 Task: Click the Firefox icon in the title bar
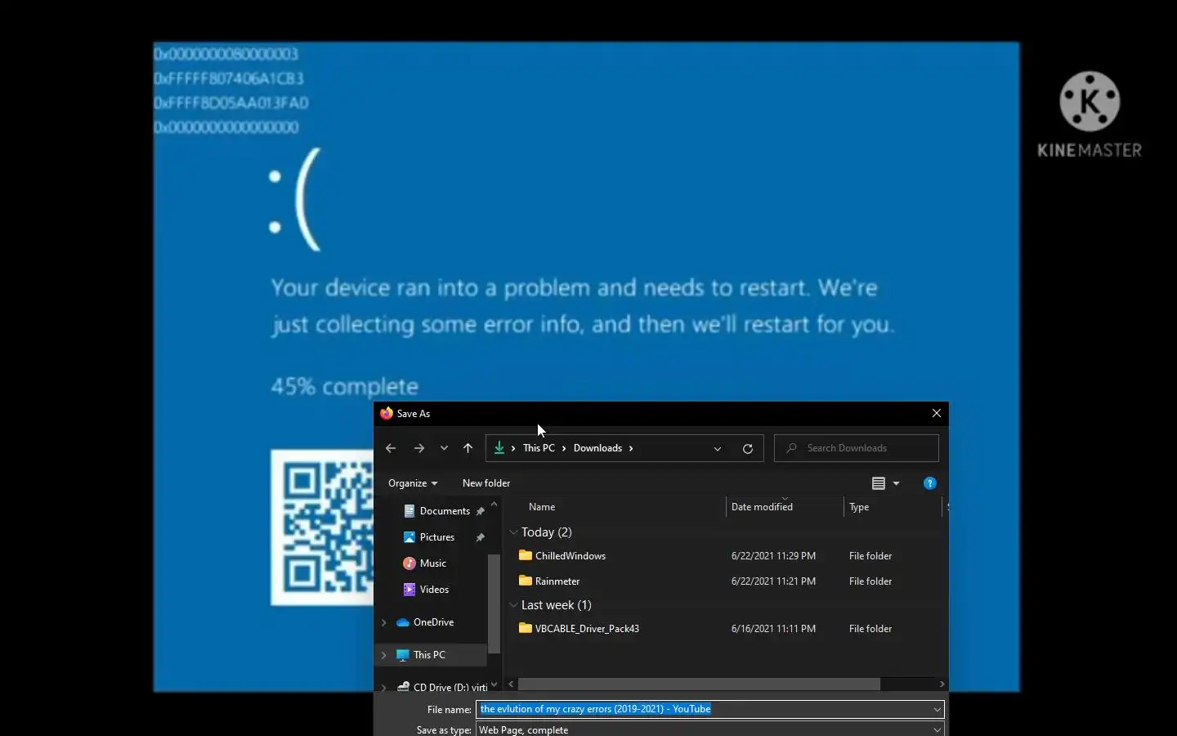(x=387, y=414)
